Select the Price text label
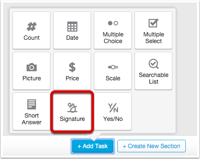The image size is (200, 159). (72, 78)
